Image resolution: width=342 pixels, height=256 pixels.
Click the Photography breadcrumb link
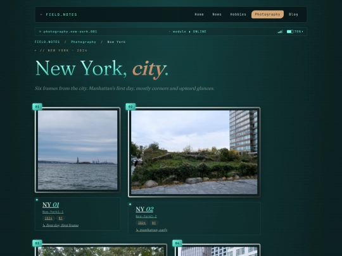84,42
